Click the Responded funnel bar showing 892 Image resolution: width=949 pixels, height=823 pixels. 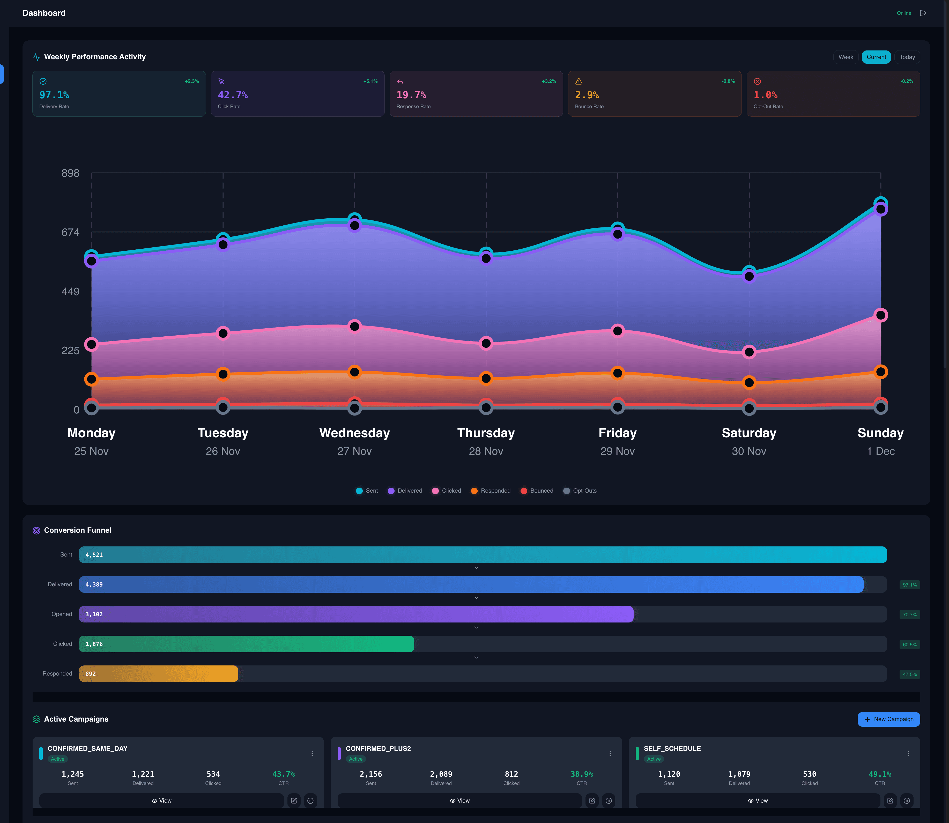[x=159, y=674]
